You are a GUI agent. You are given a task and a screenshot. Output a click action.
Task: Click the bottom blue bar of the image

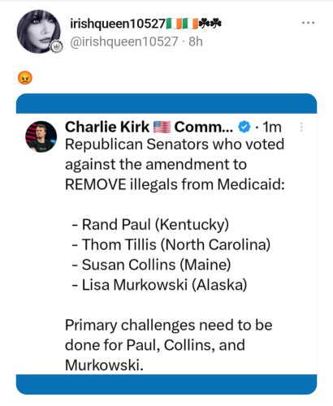pos(166,384)
